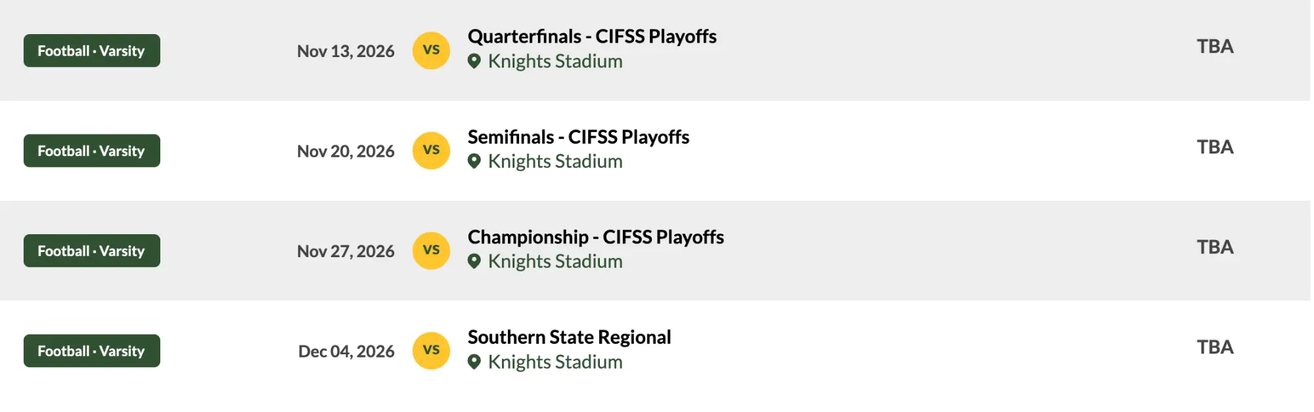Click the VS badge for Quarterfinals game
This screenshot has width=1314, height=412.
pos(431,51)
